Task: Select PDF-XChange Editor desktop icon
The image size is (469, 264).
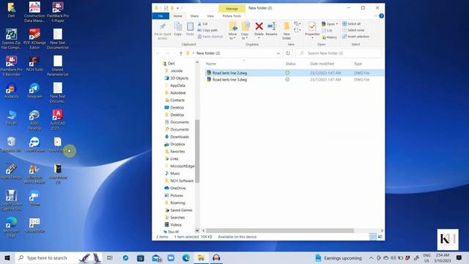Action: tap(34, 39)
